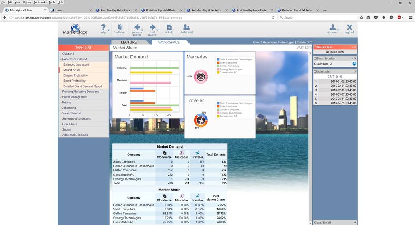
Task: Open the help icon in the Marketplace toolbar
Action: [x=103, y=27]
